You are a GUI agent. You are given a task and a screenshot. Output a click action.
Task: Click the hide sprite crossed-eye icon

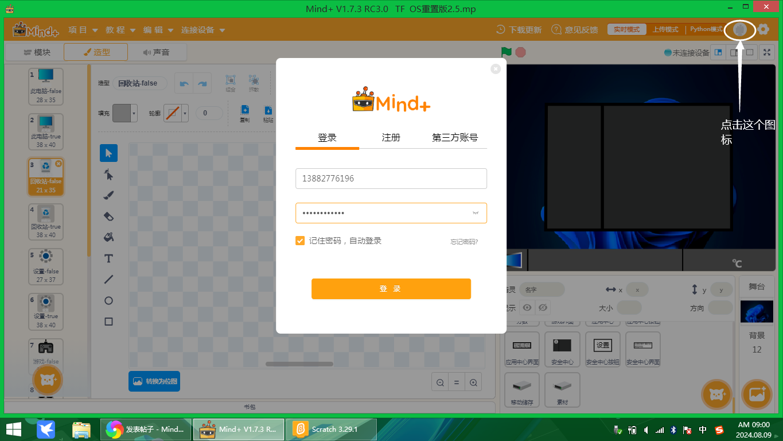pos(543,308)
